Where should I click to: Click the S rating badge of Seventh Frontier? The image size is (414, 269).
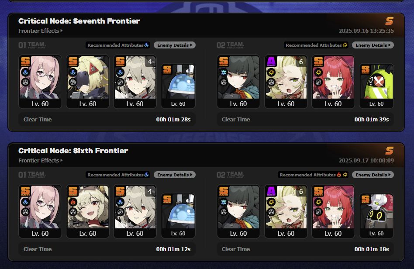coord(389,21)
